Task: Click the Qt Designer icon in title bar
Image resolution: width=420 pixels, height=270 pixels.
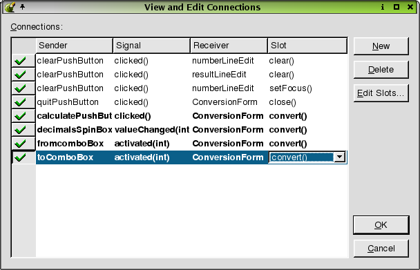Action: coord(10,7)
